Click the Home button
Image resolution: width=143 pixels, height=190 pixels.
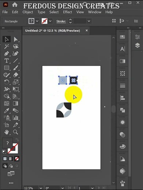15,5
